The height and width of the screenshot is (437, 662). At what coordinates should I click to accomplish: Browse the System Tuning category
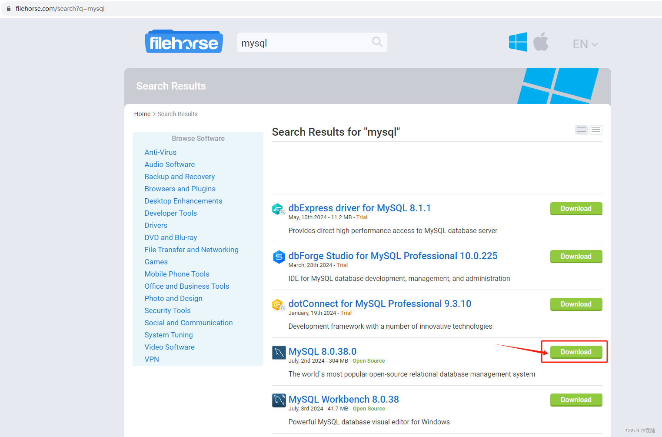(169, 335)
